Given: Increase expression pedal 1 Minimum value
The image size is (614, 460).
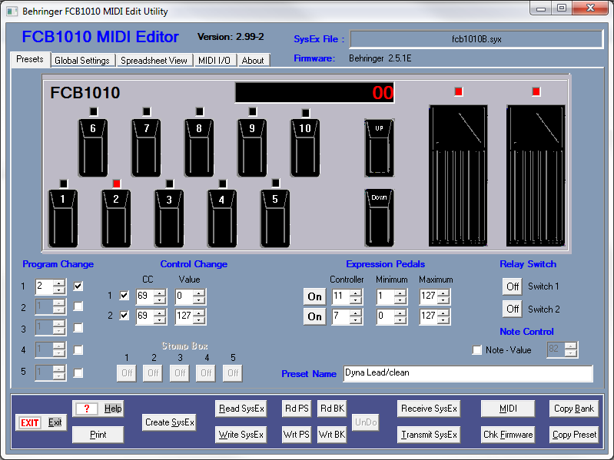Looking at the screenshot, I should click(x=400, y=293).
